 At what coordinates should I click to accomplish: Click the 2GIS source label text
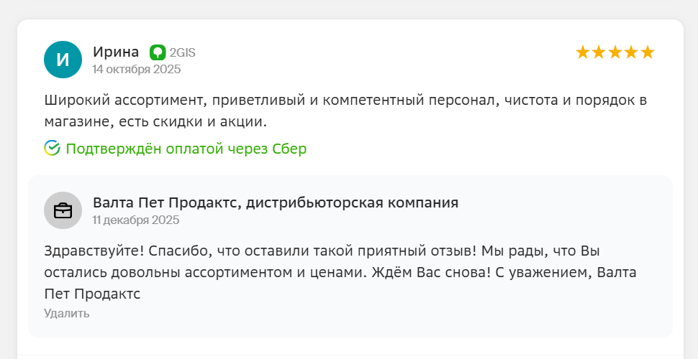(183, 52)
